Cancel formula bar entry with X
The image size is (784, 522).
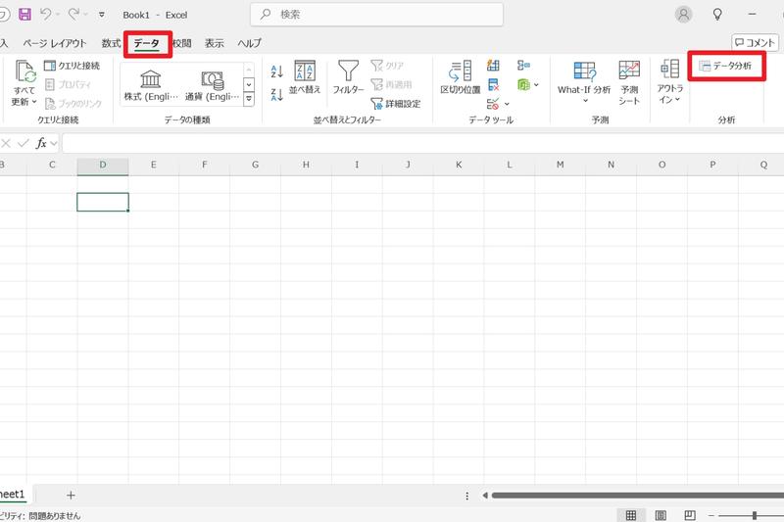pyautogui.click(x=6, y=144)
